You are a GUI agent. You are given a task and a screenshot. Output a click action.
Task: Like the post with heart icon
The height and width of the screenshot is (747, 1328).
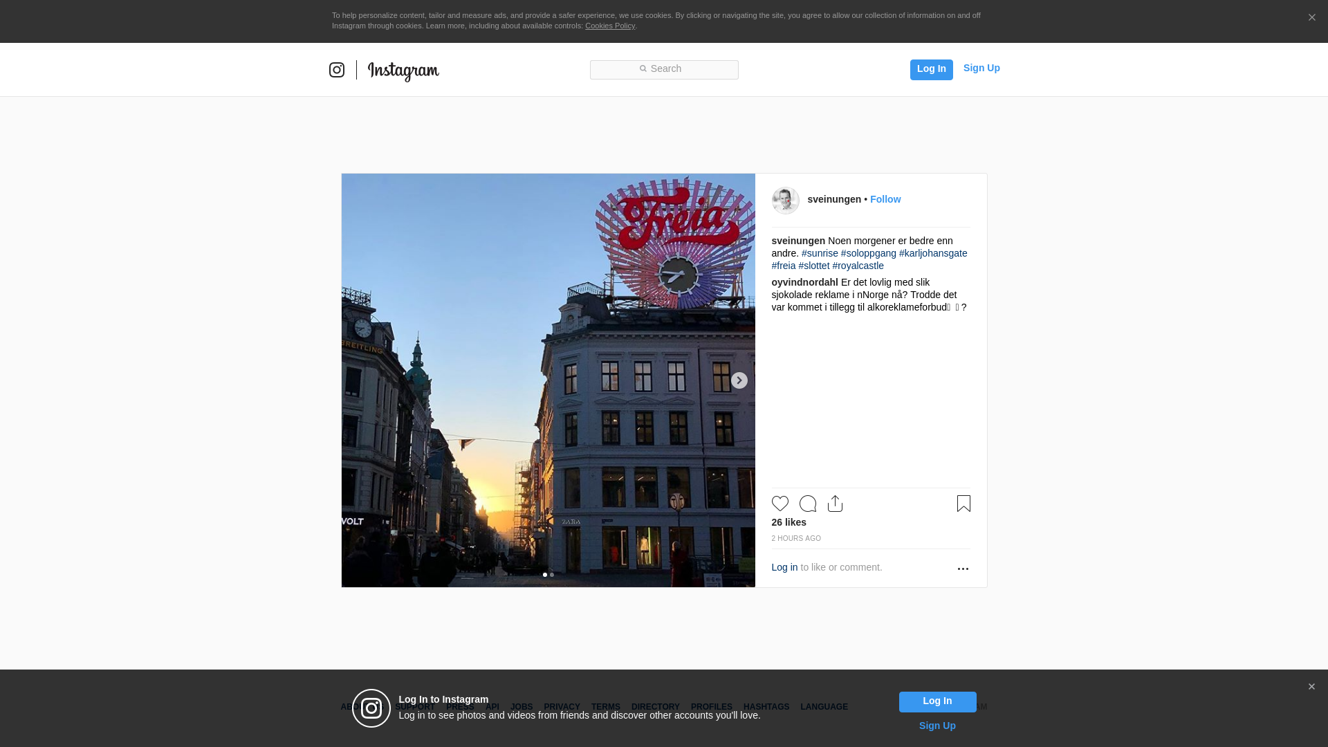tap(780, 504)
